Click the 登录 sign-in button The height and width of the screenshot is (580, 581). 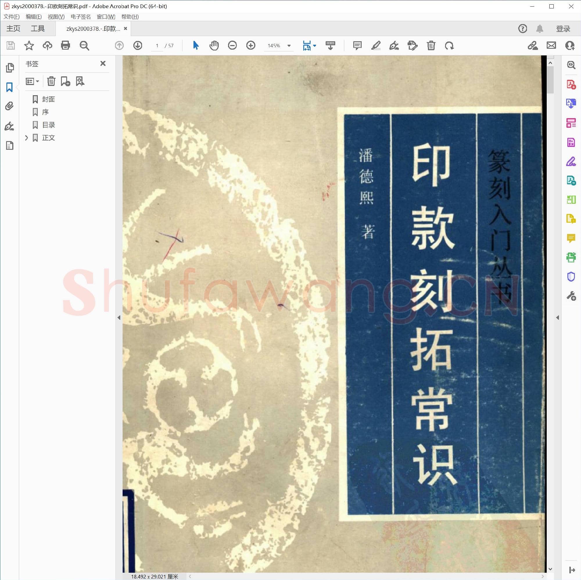[x=563, y=28]
